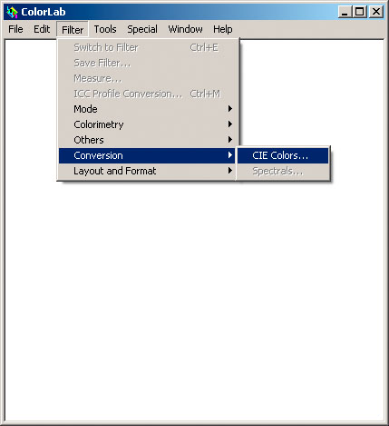Screen dimensions: 389x426
Task: Open the File menu
Action: [15, 29]
